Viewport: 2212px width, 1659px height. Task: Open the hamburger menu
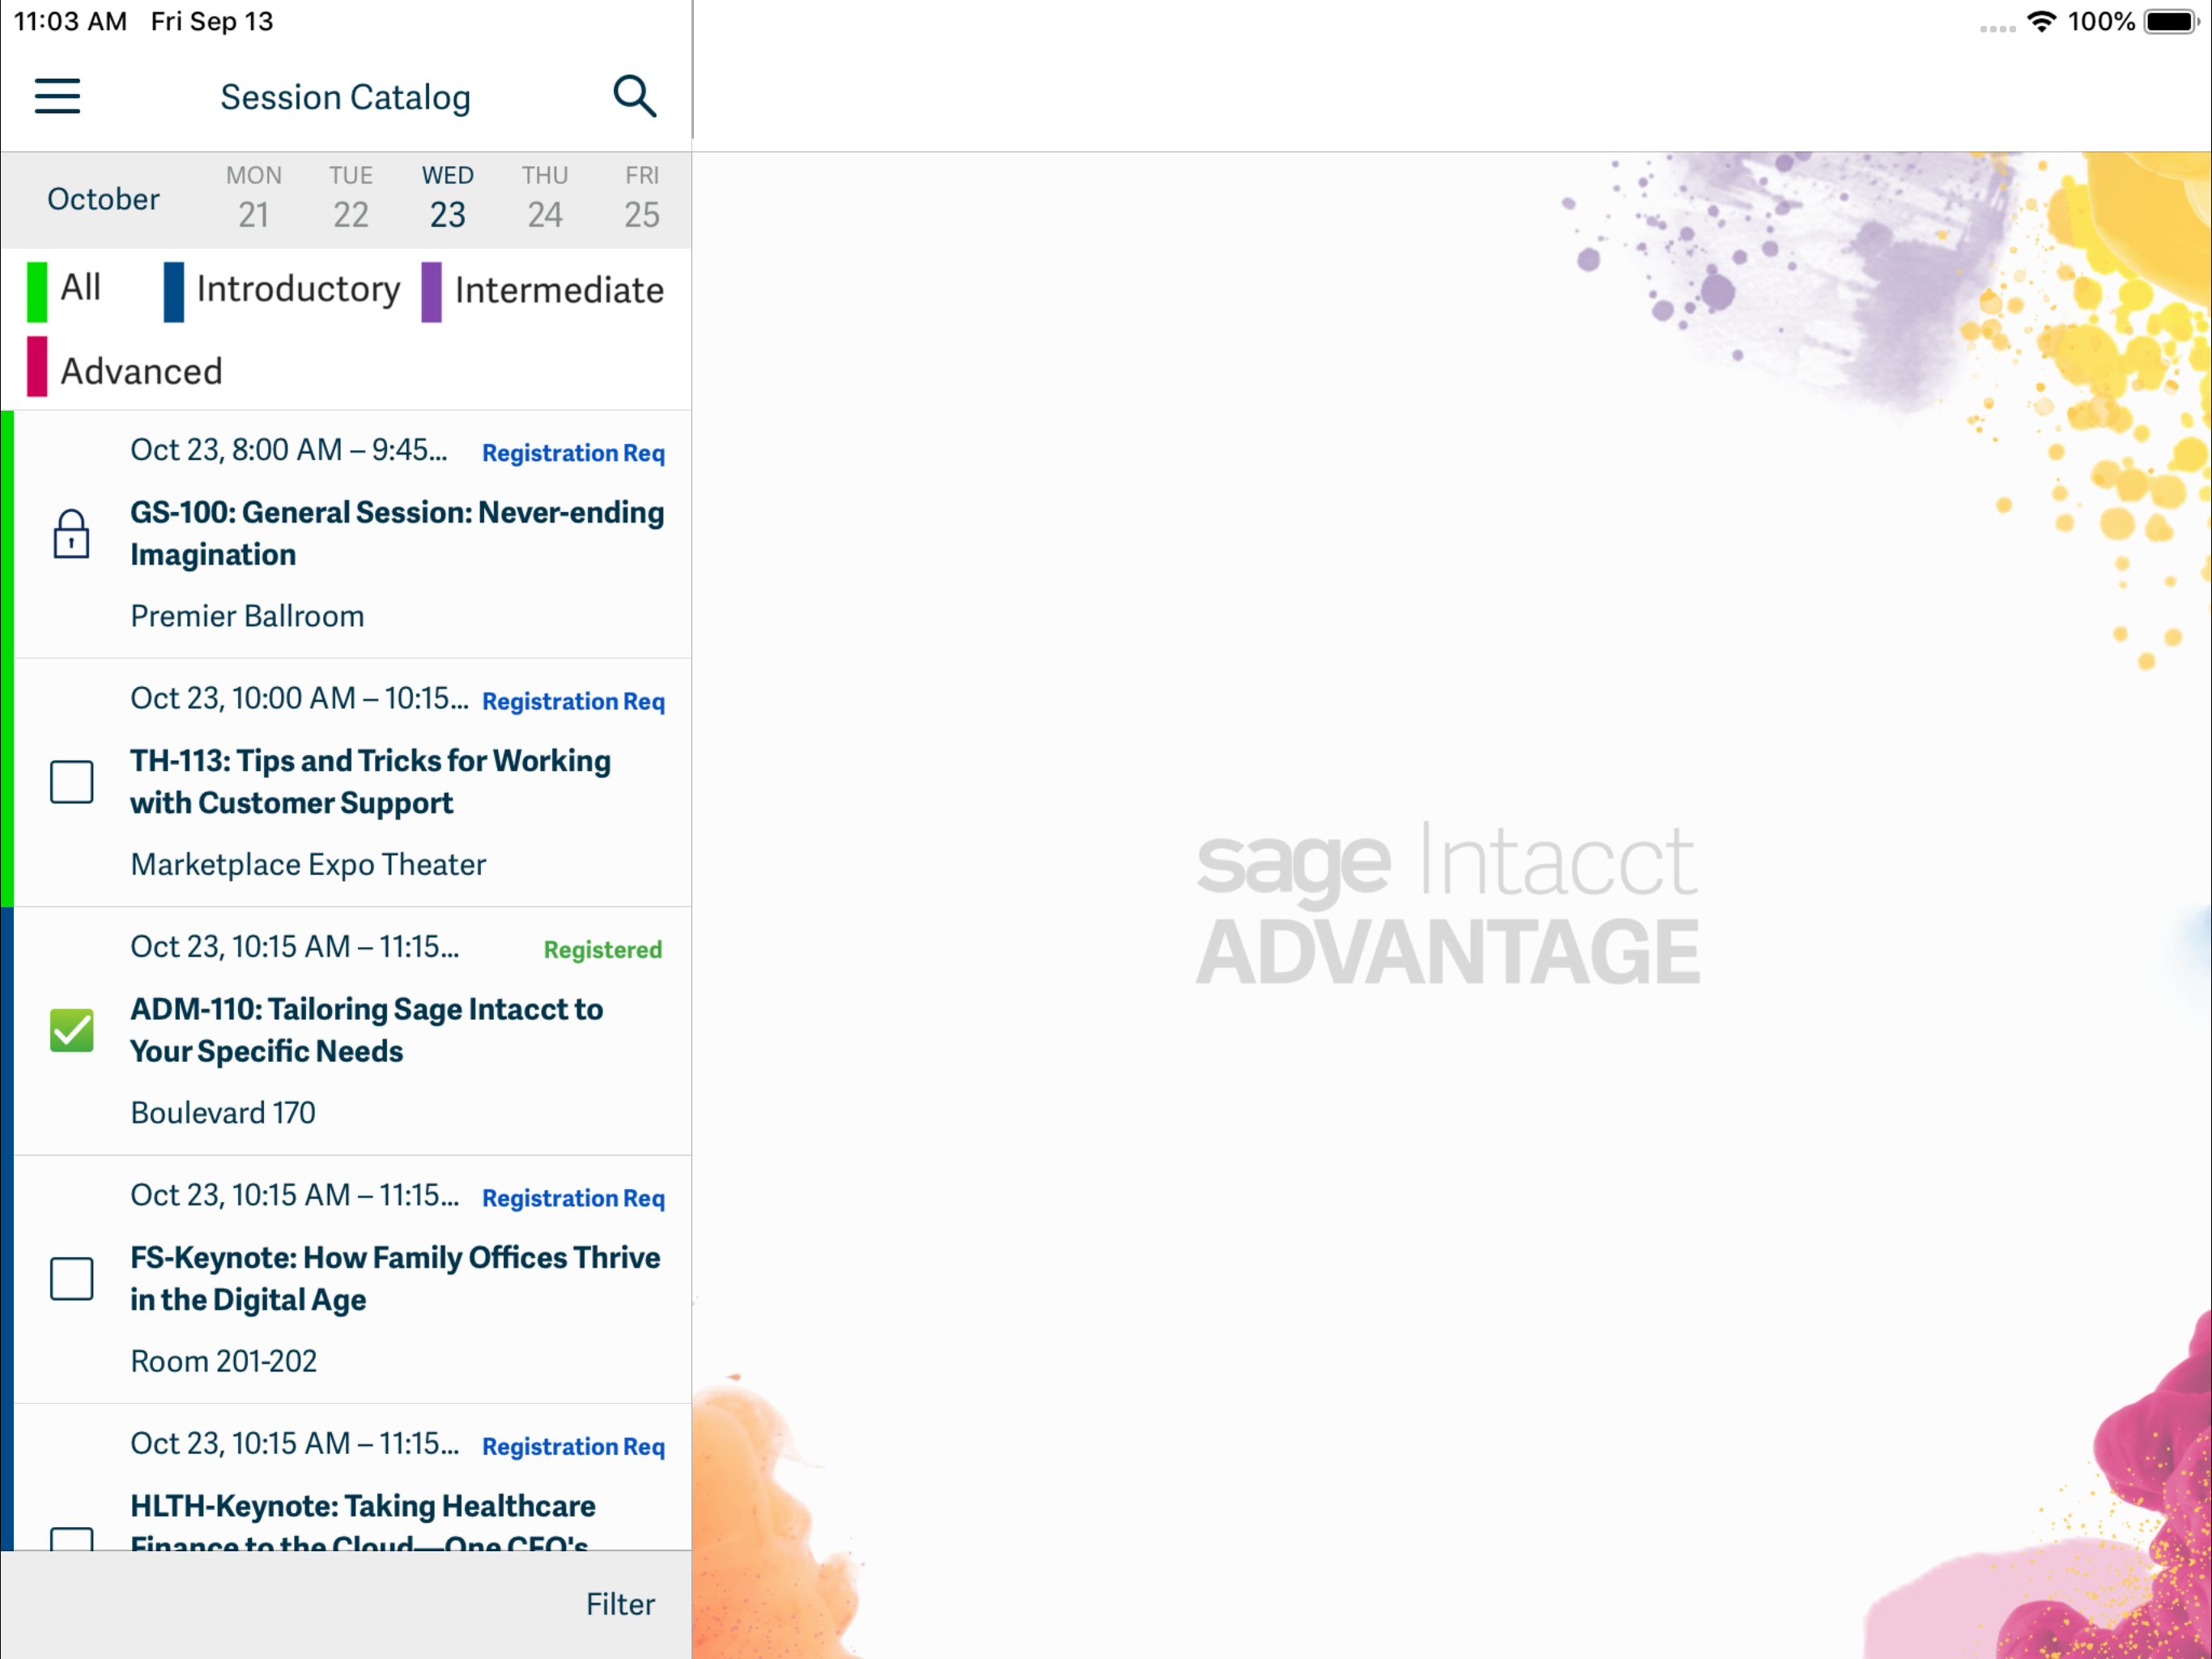(x=57, y=96)
